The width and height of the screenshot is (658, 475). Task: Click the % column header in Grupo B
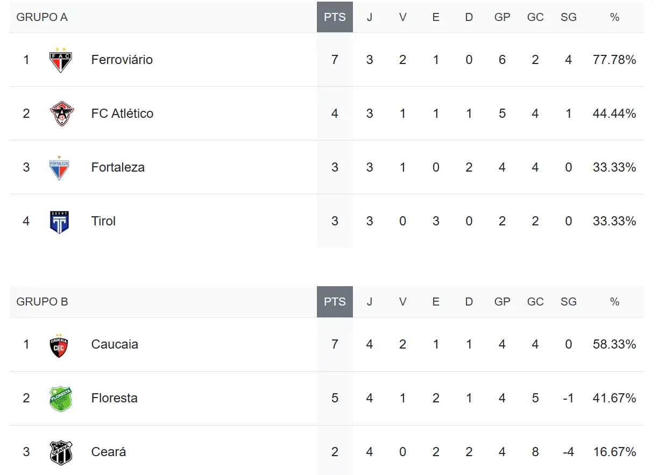[x=614, y=302]
